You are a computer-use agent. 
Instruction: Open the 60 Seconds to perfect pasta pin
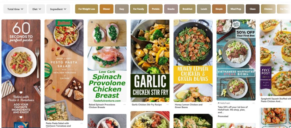(x=21, y=74)
